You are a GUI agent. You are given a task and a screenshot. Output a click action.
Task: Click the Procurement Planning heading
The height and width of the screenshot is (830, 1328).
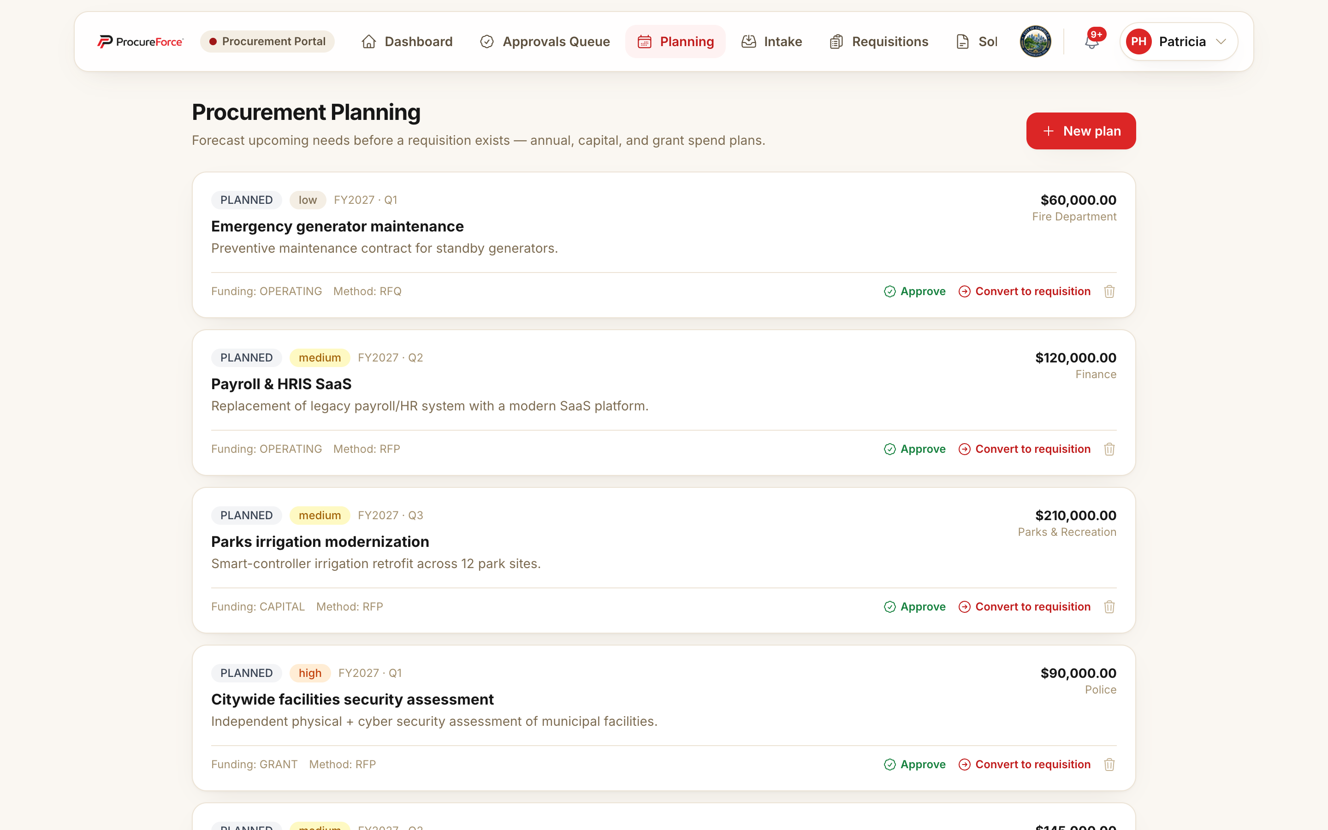coord(306,112)
